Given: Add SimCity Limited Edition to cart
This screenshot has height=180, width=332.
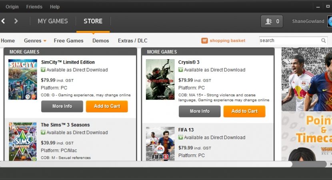Looking at the screenshot, I should point(107,106).
